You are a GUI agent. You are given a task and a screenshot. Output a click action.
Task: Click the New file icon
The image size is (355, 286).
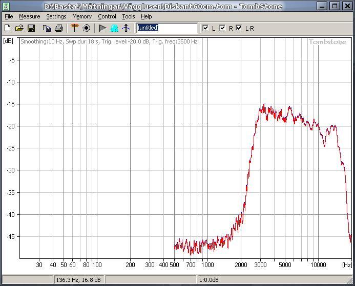point(7,28)
